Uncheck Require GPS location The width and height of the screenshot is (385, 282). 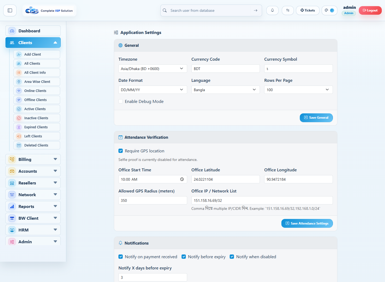click(121, 151)
